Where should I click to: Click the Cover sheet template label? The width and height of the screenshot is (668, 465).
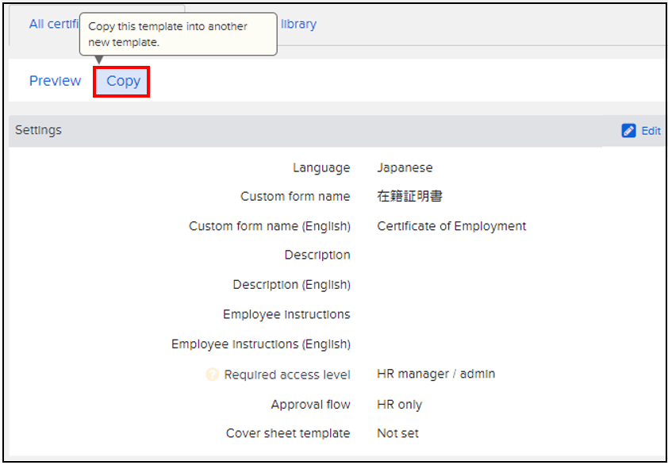(x=288, y=433)
